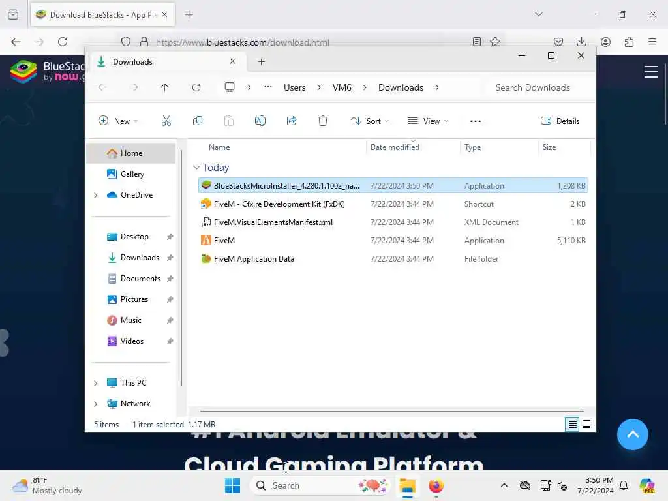
Task: Collapse the Today group
Action: (196, 168)
